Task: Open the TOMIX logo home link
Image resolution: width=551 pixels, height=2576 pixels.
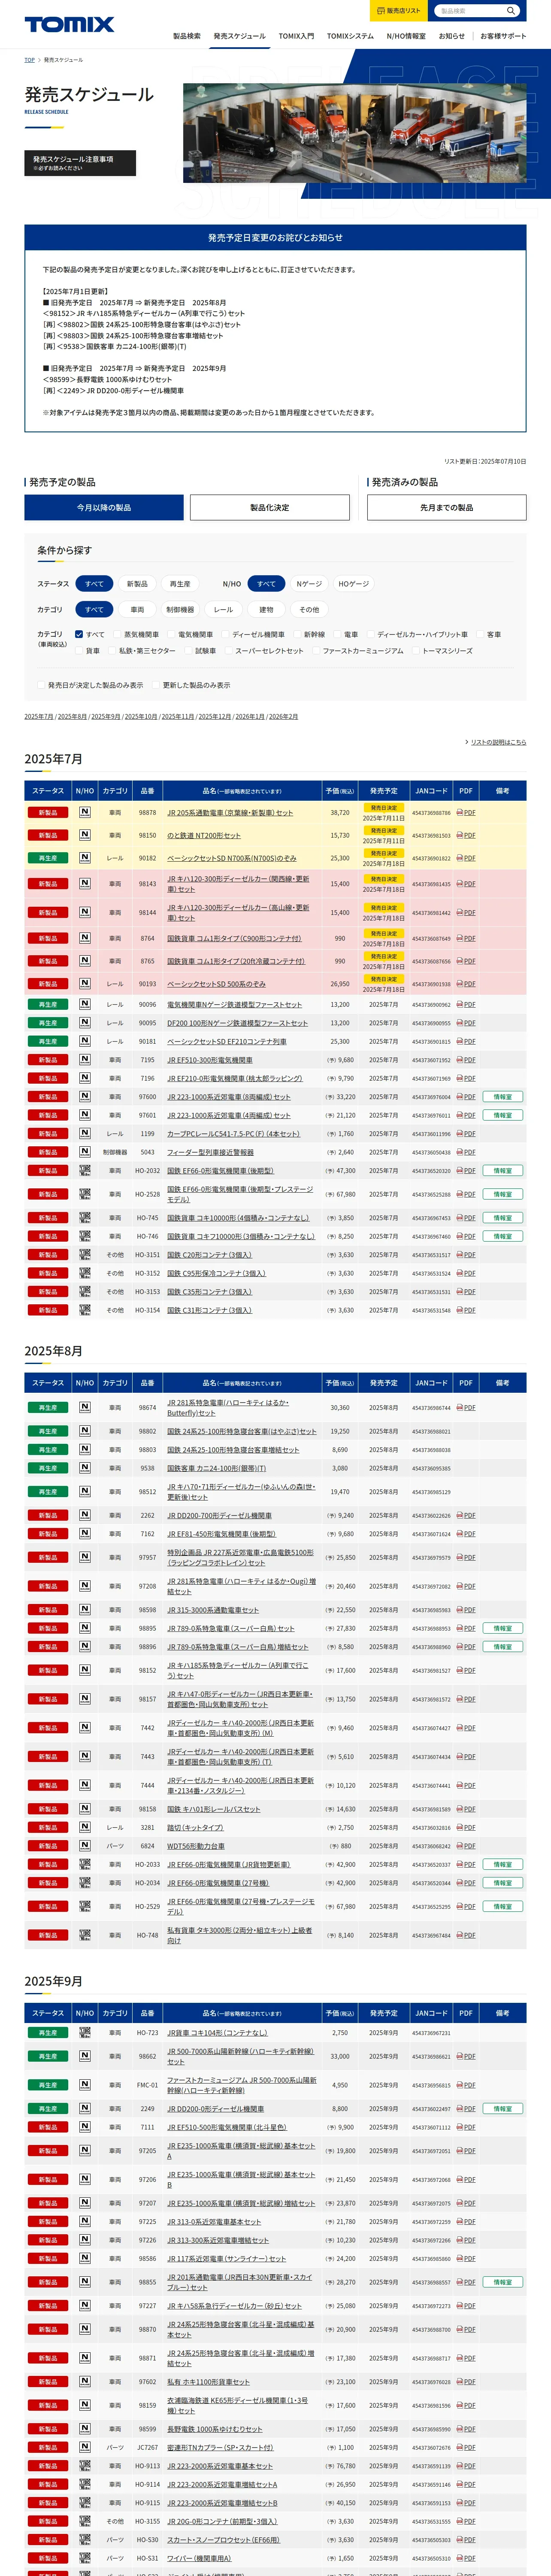Action: 69,24
